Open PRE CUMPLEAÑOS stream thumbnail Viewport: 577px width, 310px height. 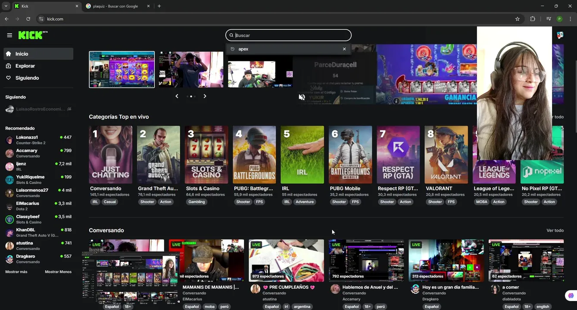(286, 260)
